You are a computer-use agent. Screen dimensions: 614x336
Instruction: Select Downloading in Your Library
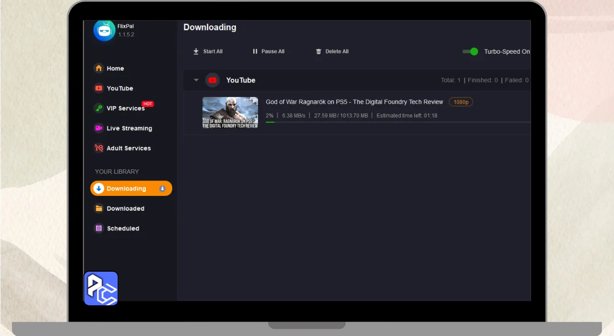(x=131, y=189)
